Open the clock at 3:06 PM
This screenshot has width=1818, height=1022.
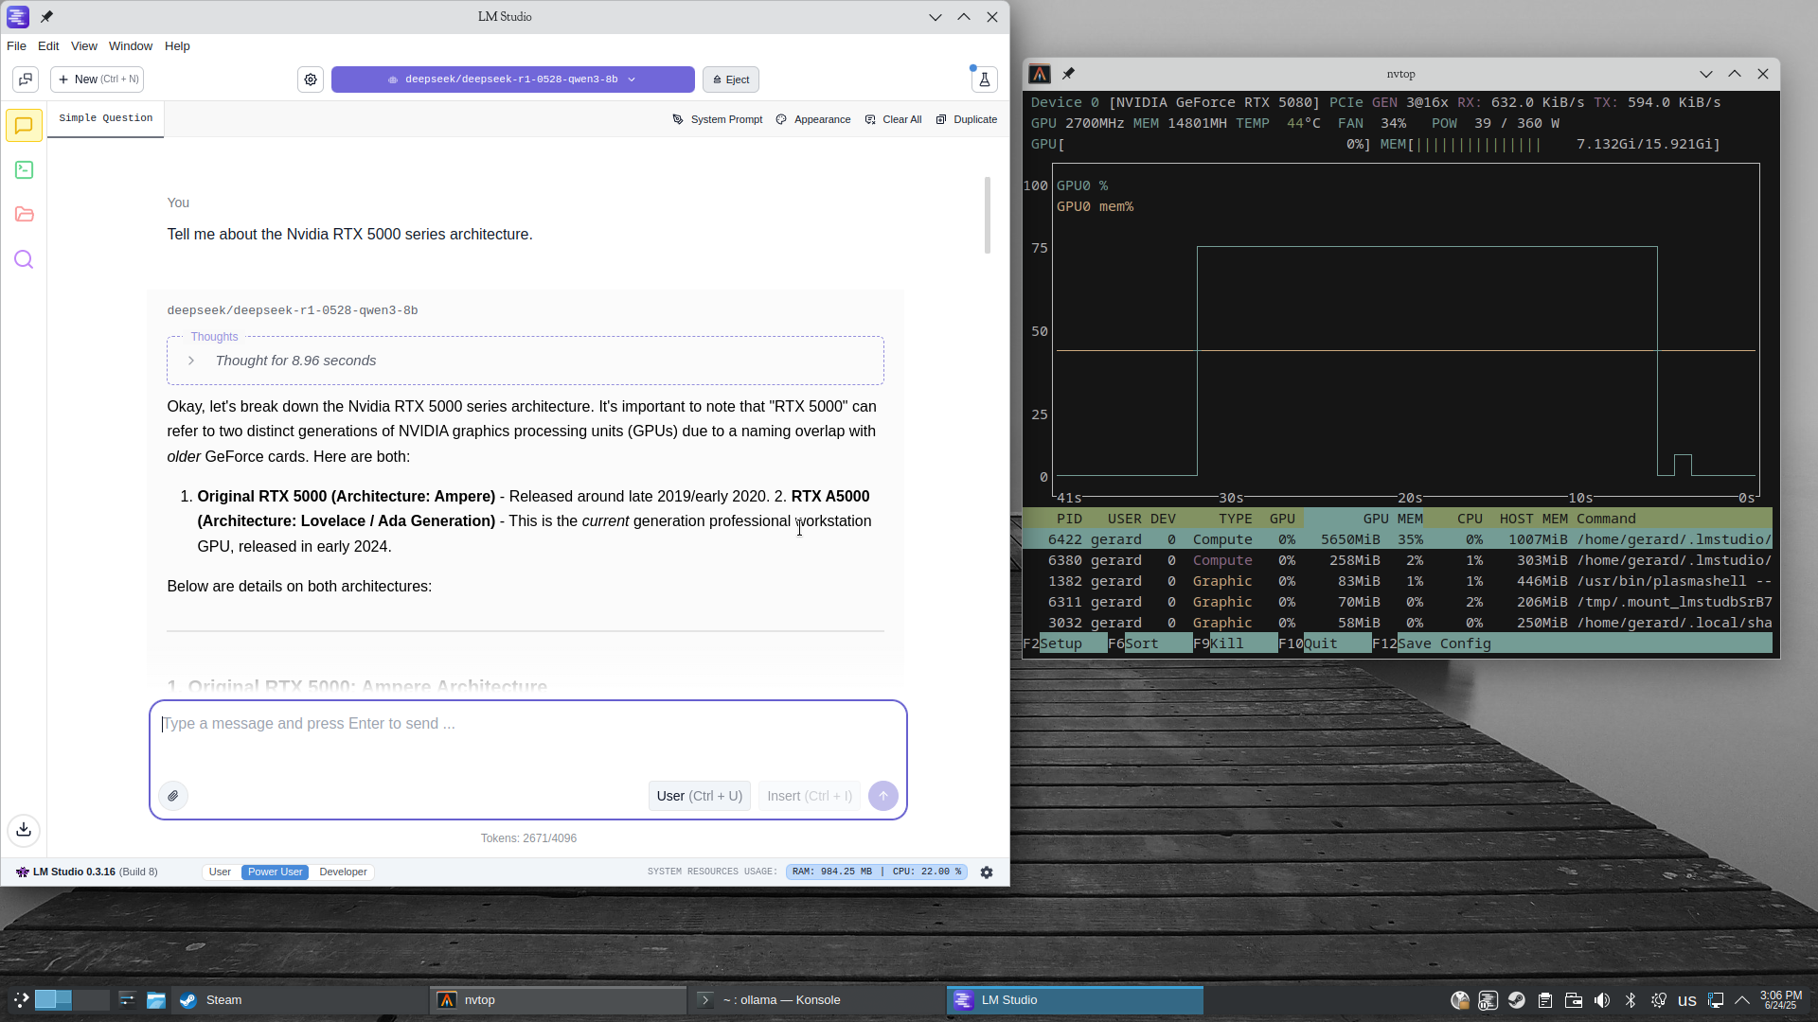click(x=1781, y=1000)
